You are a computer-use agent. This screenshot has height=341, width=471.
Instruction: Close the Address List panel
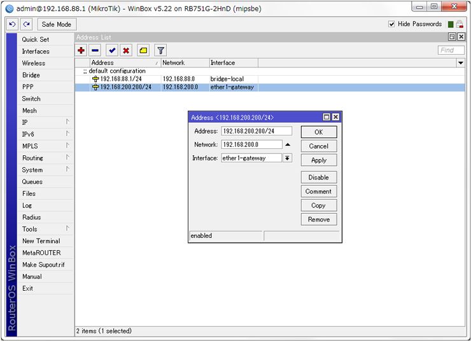(x=461, y=37)
